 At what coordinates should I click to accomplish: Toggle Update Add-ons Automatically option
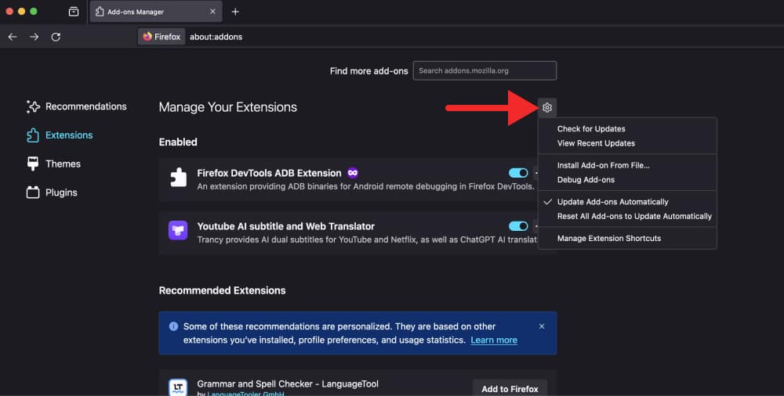point(627,202)
